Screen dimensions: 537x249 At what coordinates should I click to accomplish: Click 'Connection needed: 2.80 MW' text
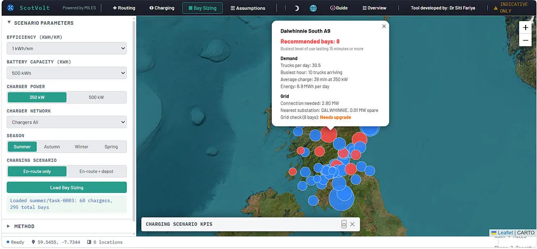(x=310, y=103)
